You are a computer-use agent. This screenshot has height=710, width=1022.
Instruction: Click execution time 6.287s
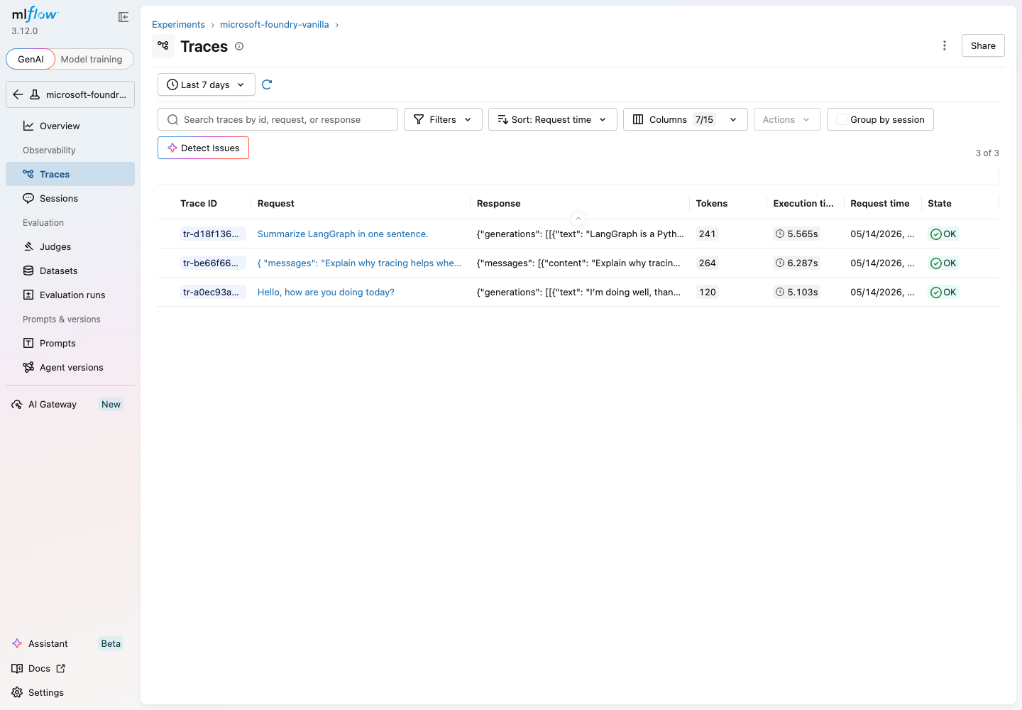[797, 263]
